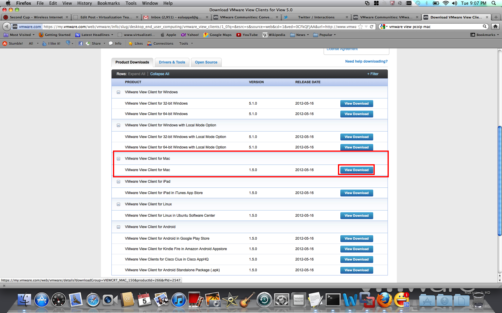Launch Firefox from the Dock
The image size is (502, 313).
pyautogui.click(x=384, y=300)
